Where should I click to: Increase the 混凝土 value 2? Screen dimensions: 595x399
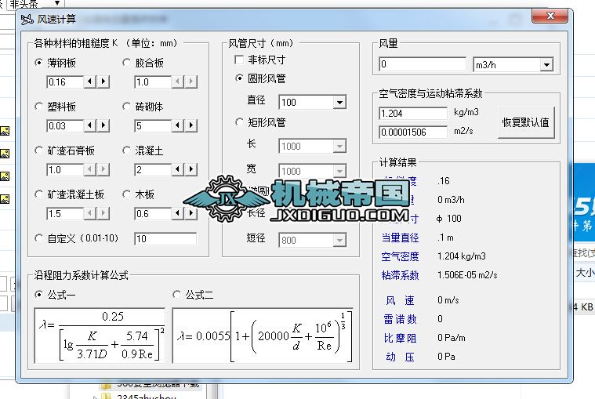click(191, 169)
